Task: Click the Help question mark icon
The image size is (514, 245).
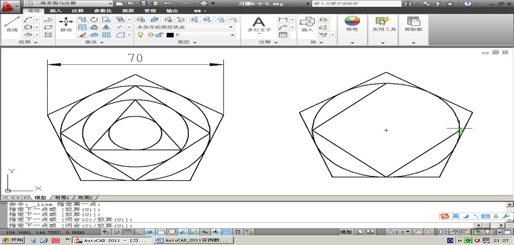Action: pyautogui.click(x=467, y=3)
